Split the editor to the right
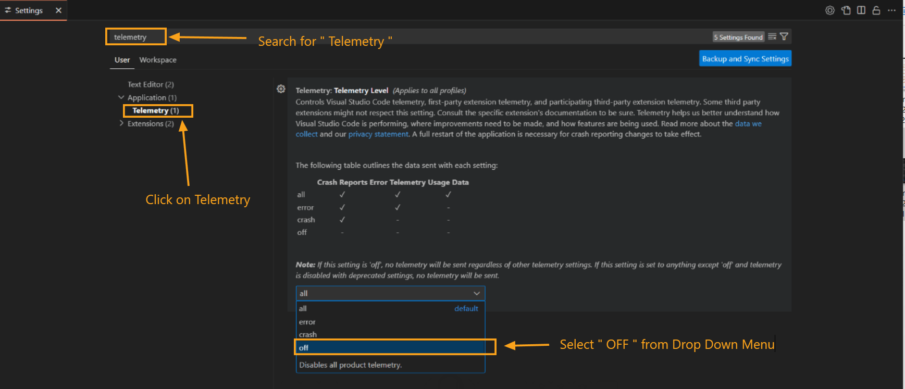This screenshot has width=905, height=389. [861, 10]
